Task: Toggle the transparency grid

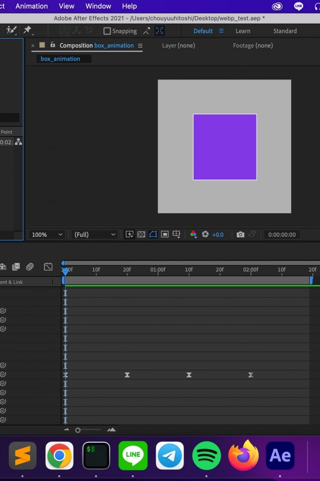Action: pos(141,234)
